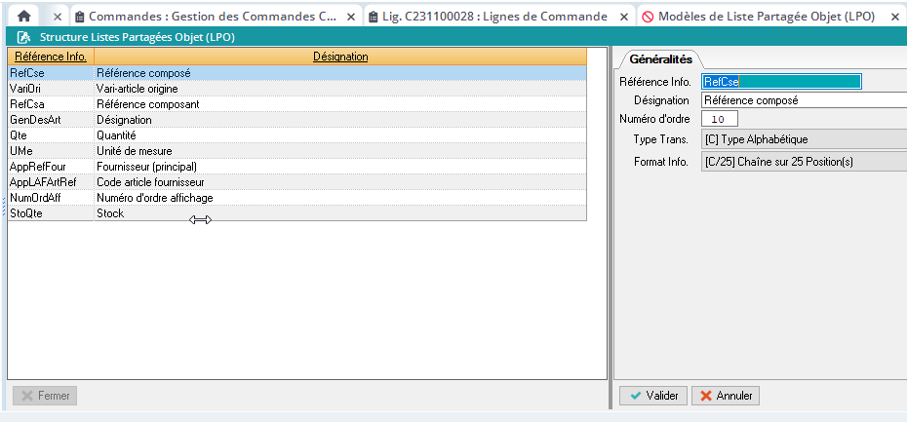This screenshot has height=422, width=907.
Task: Click the clipboard icon on Commandes tab
Action: click(80, 18)
